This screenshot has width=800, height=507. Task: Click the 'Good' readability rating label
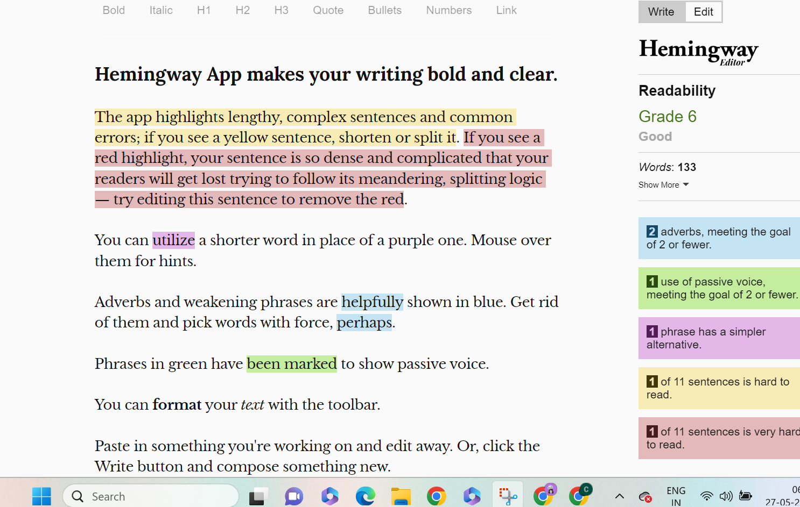click(x=655, y=137)
